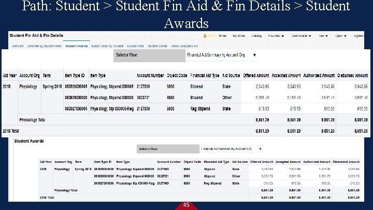Screen dimensions: 373x210
Task: Click Disbursed Amount header in enlarged table
Action: point(353,76)
